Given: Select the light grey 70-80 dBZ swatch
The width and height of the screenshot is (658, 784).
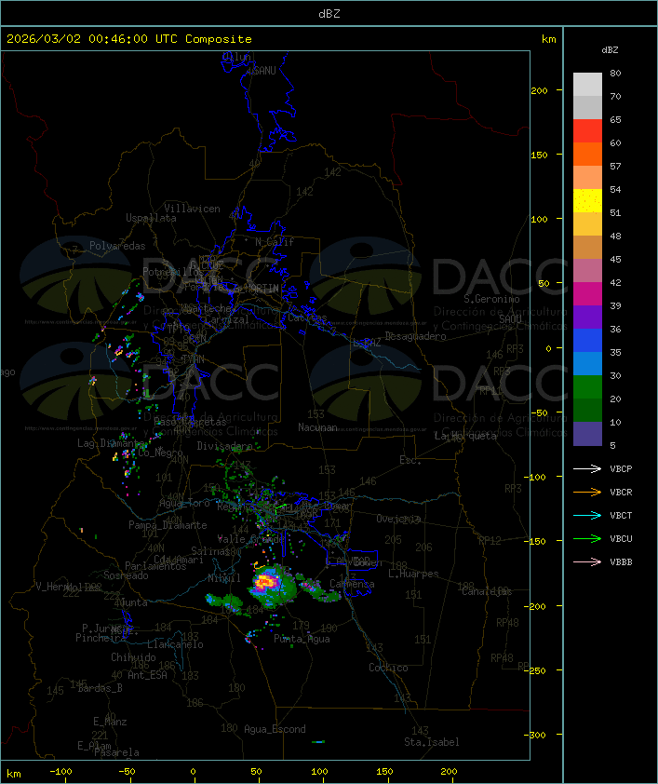Looking at the screenshot, I should (x=587, y=85).
